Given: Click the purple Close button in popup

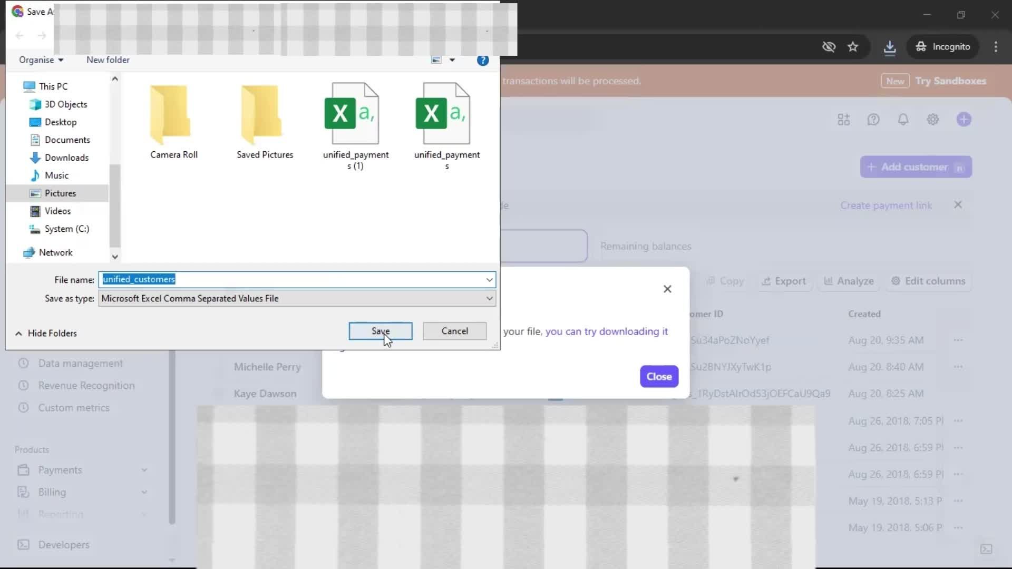Looking at the screenshot, I should pos(659,376).
